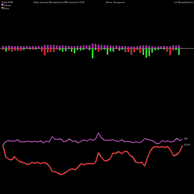Click the peak of the magenta volume line
This screenshot has width=194, height=194.
coord(99,133)
